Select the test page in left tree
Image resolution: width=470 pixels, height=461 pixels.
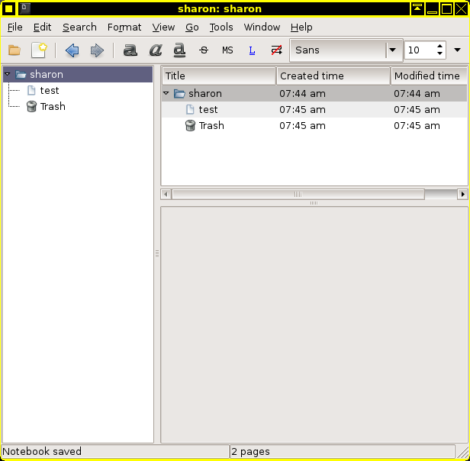tap(50, 90)
